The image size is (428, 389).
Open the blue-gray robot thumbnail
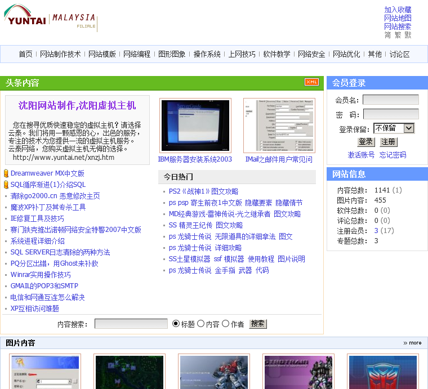point(214,372)
